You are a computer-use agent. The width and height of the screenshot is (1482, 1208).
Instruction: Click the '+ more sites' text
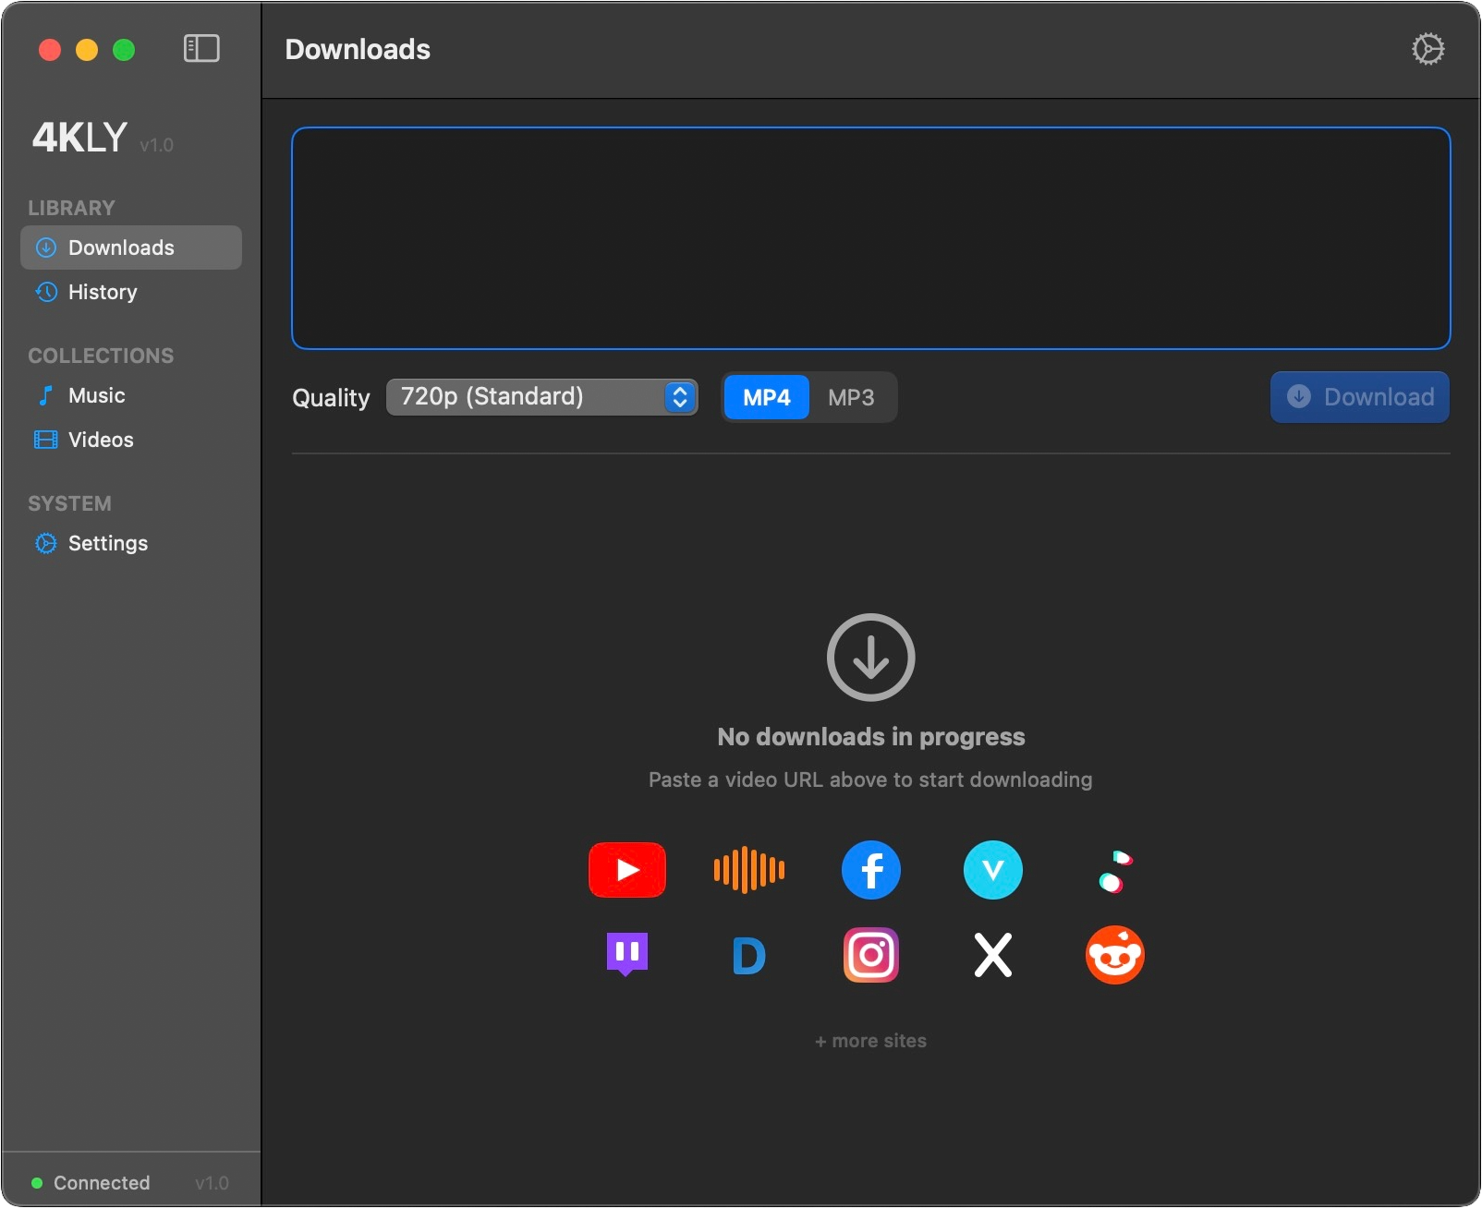coord(871,1041)
